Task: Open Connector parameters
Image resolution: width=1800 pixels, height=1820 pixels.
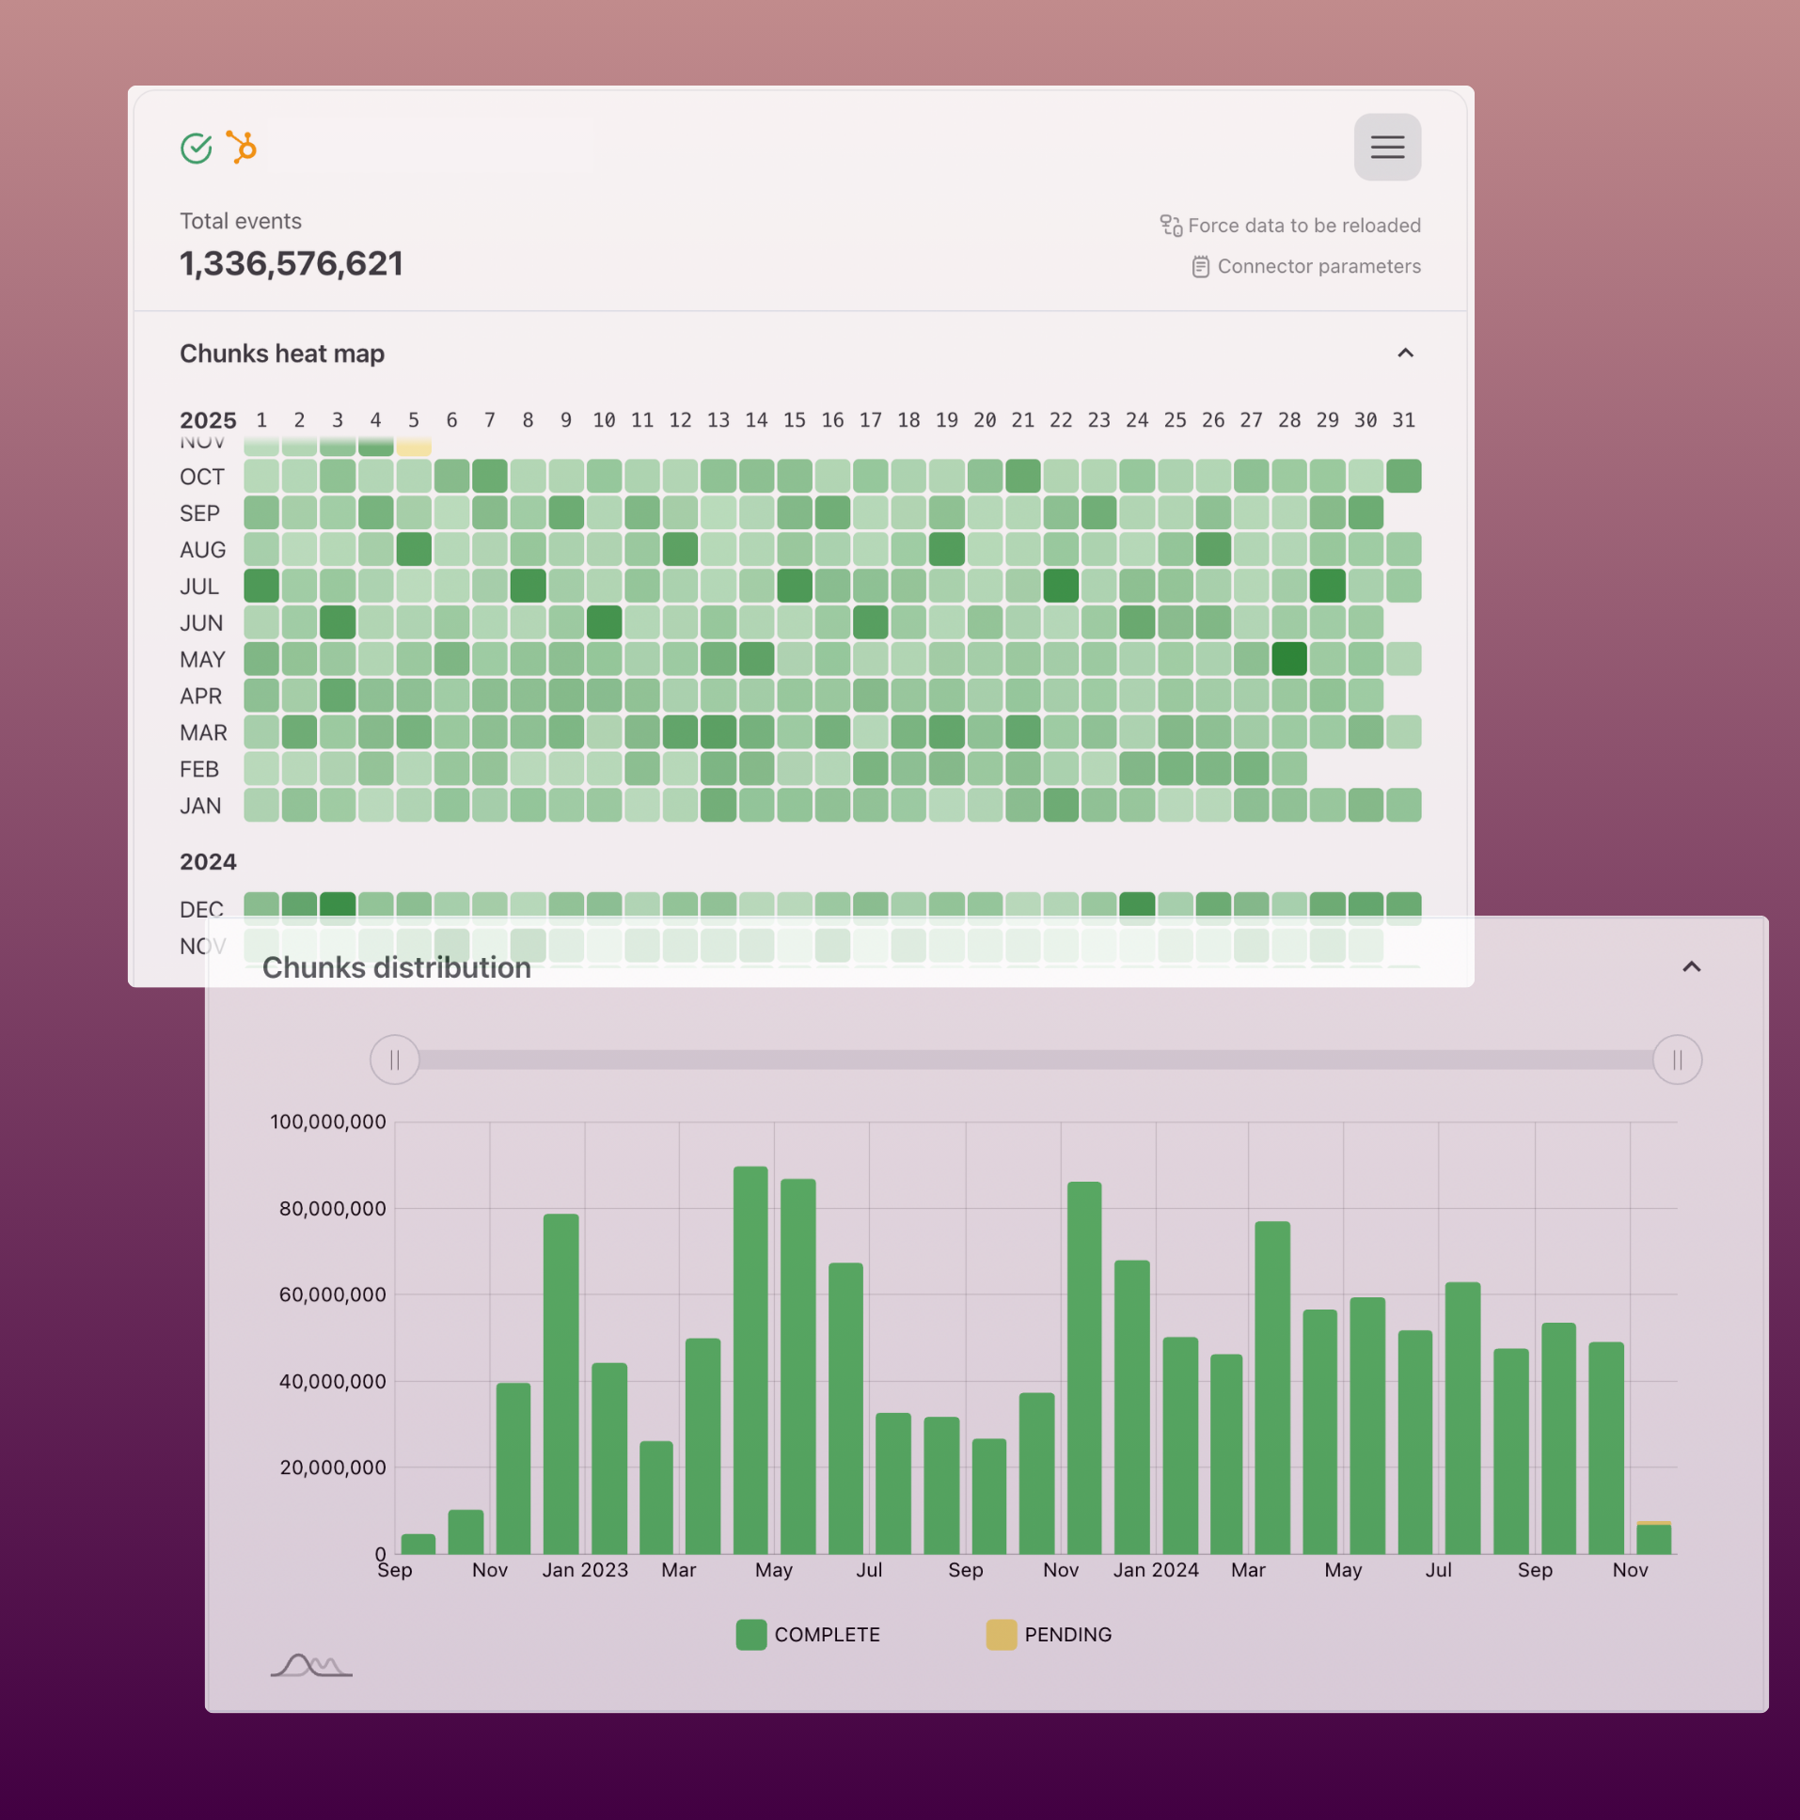Action: (1318, 266)
